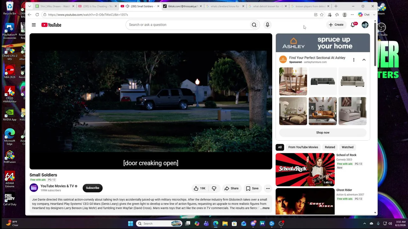Select the Recycle Bin desktop icon
This screenshot has width=408, height=229.
pyautogui.click(x=10, y=9)
